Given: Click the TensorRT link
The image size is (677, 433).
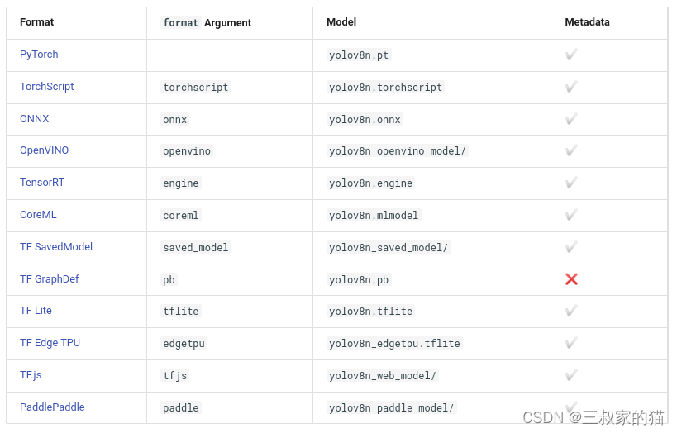Looking at the screenshot, I should pos(42,183).
